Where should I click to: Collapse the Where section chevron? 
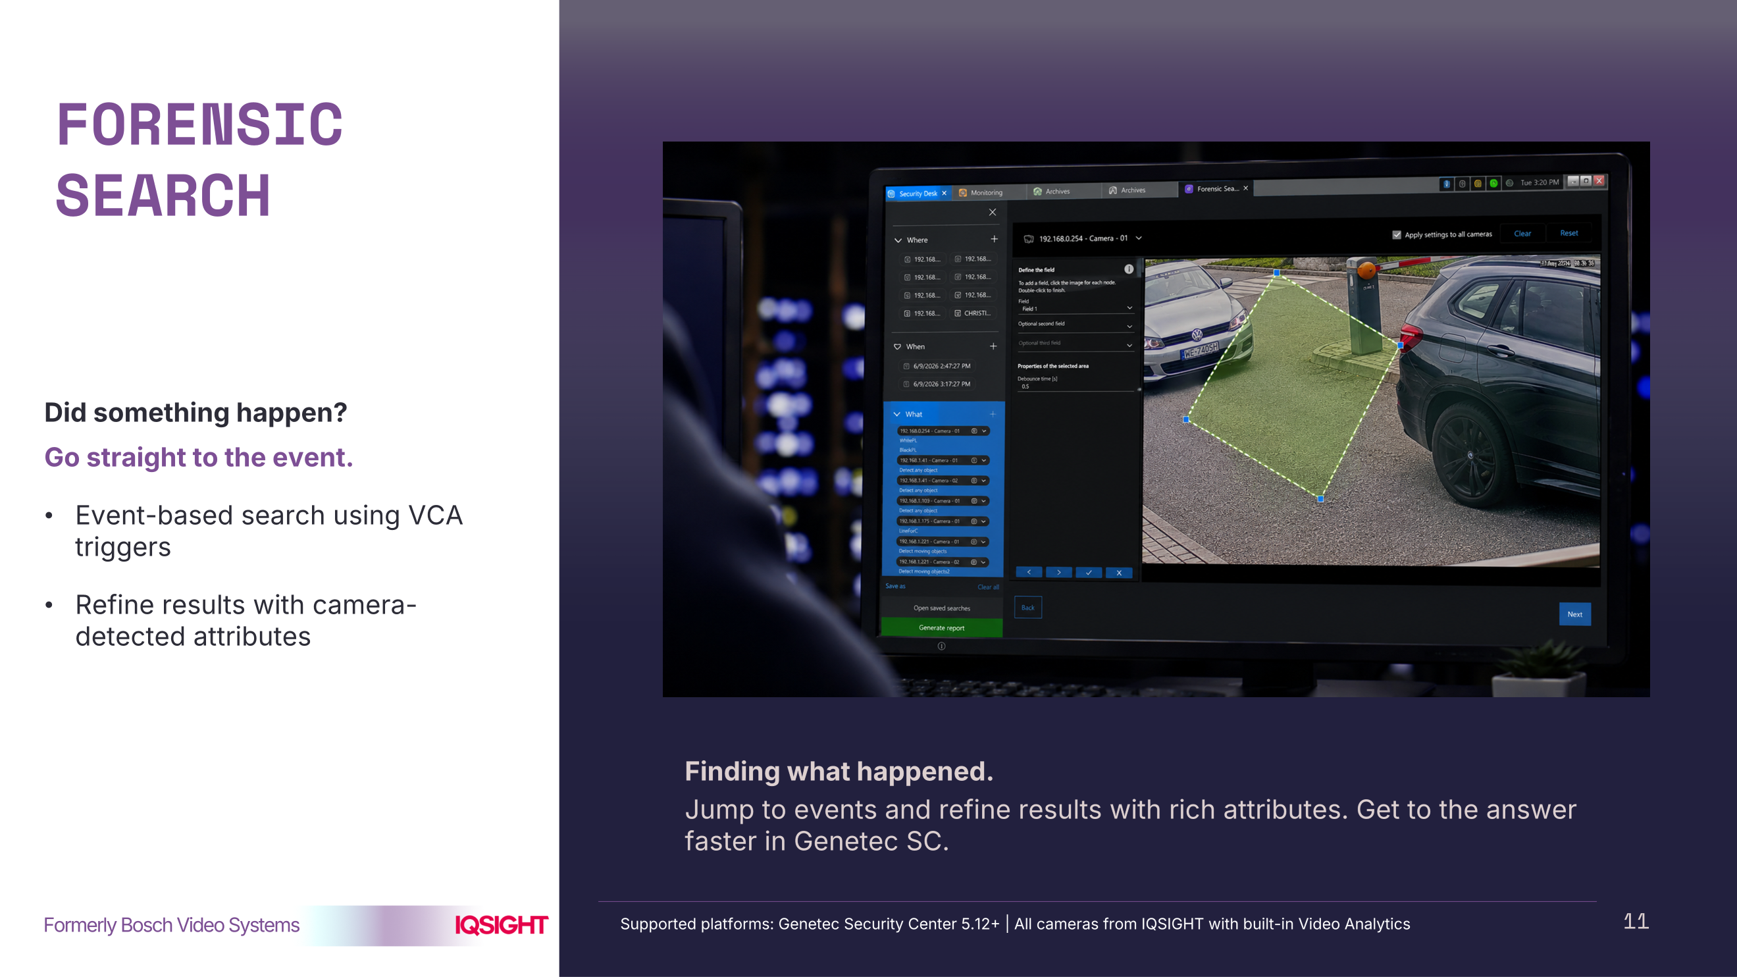coord(898,240)
